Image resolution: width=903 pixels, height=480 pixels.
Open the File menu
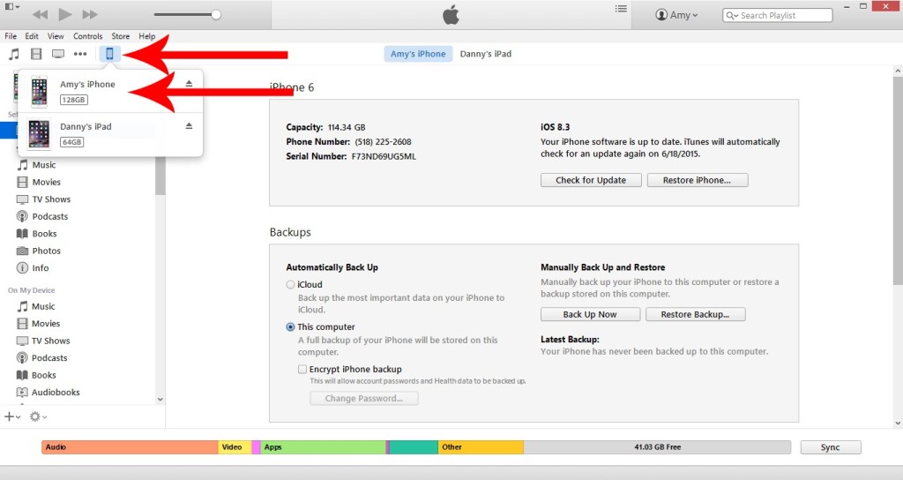pyautogui.click(x=11, y=35)
